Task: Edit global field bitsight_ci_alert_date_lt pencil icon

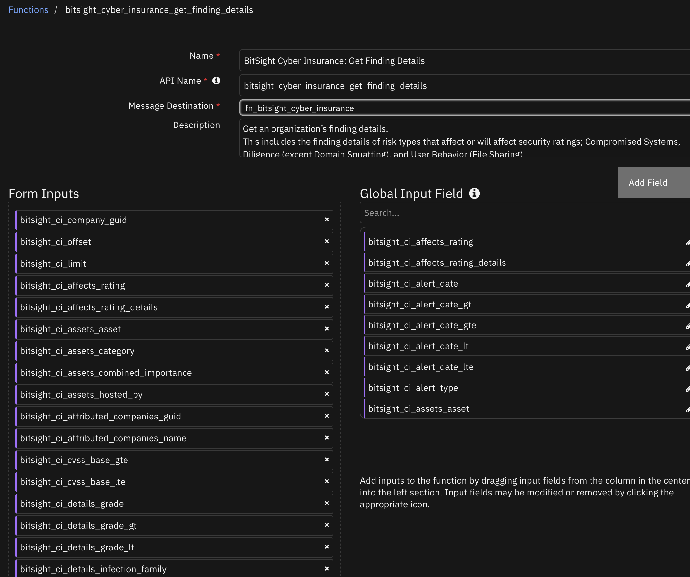Action: click(688, 347)
